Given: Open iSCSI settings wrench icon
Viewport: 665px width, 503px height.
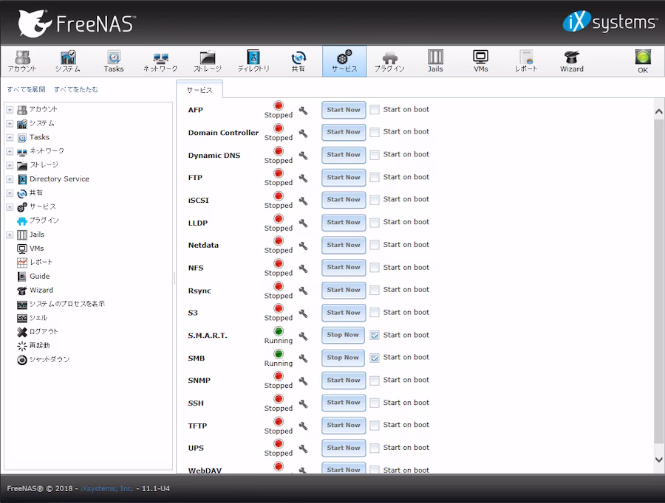Looking at the screenshot, I should 303,201.
